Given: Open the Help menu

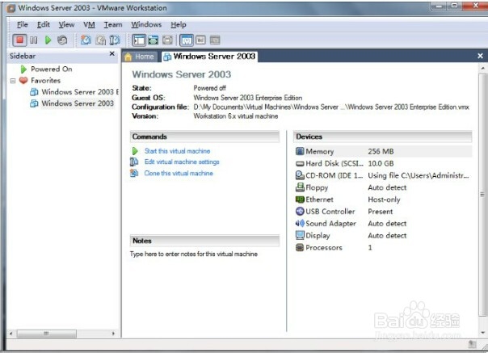Looking at the screenshot, I should click(x=179, y=24).
